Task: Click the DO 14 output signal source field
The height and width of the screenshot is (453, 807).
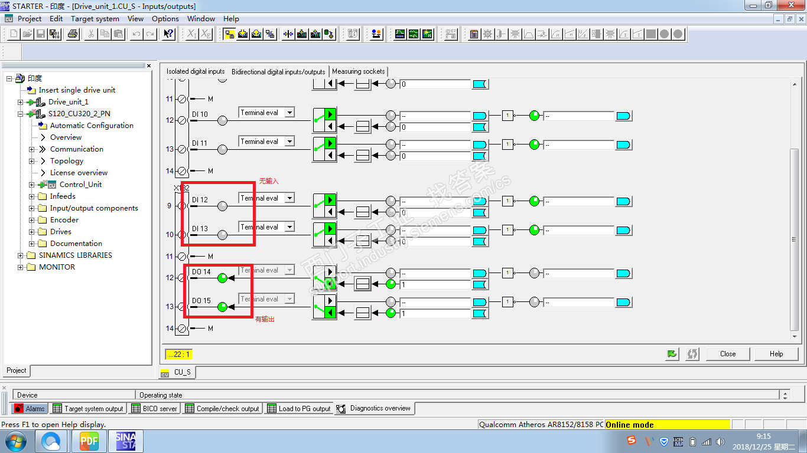Action: tap(436, 285)
